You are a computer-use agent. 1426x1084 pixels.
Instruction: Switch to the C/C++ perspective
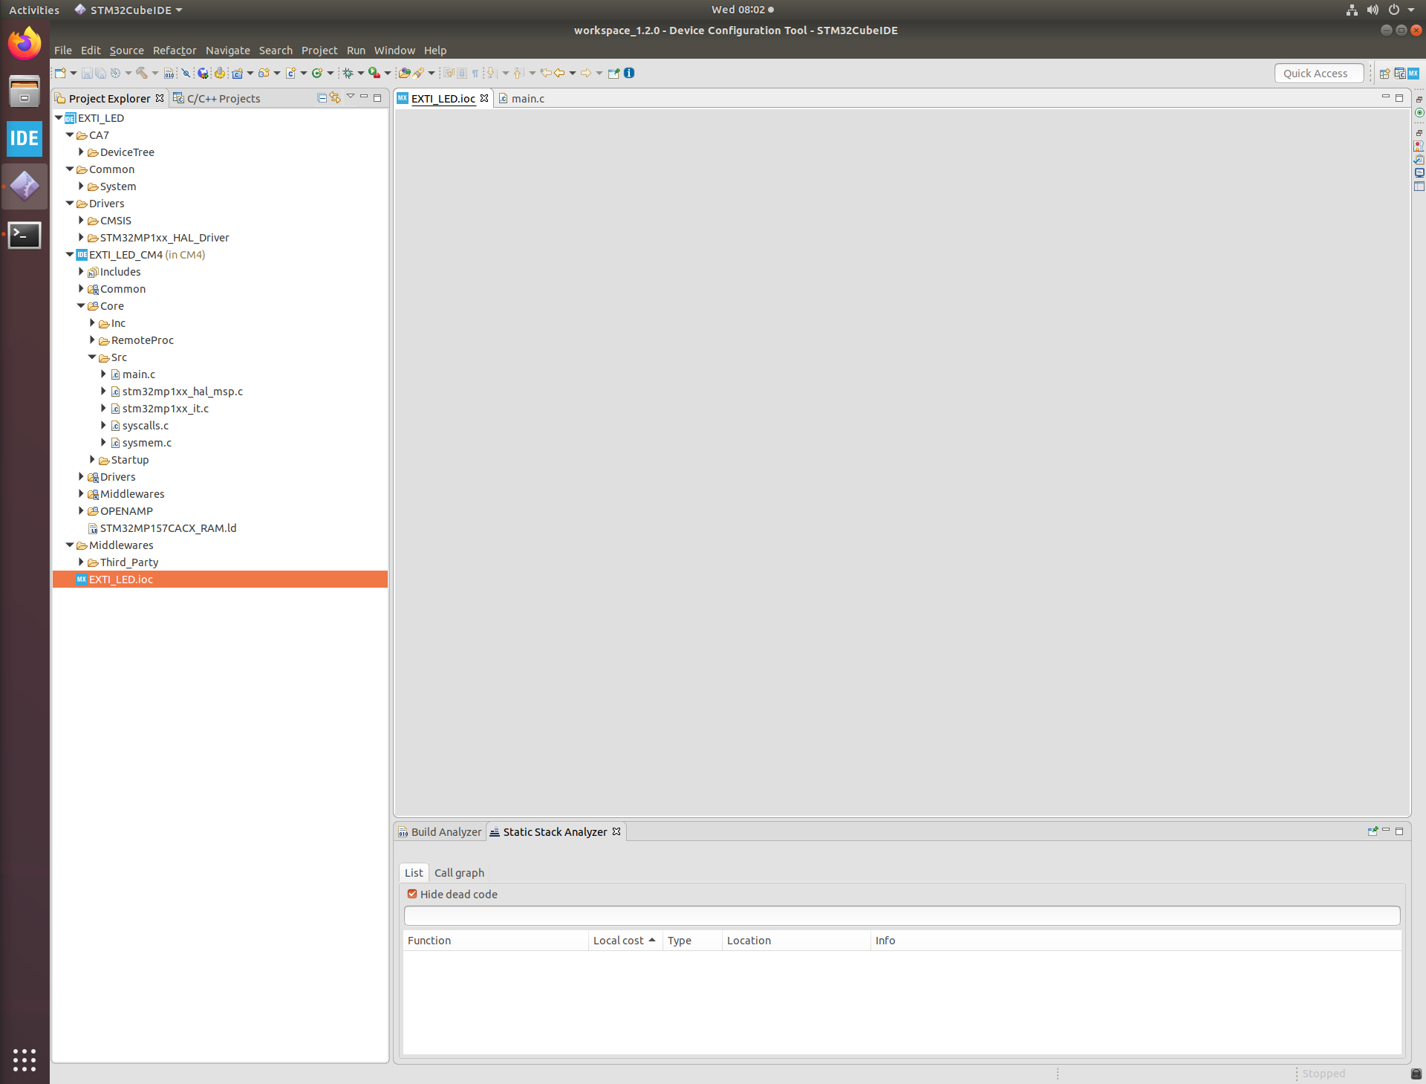click(1399, 74)
